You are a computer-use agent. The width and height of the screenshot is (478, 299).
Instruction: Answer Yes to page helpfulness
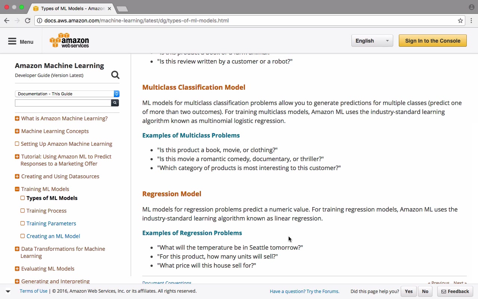(x=409, y=291)
